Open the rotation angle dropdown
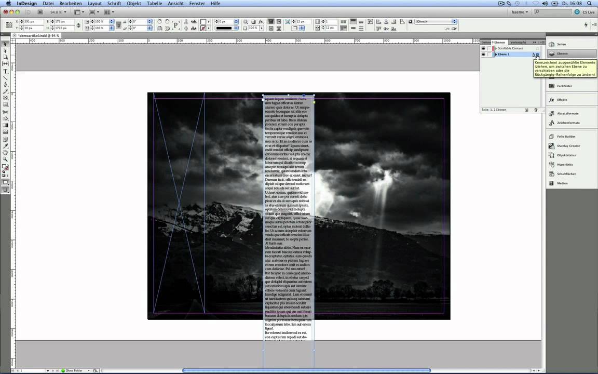 point(149,22)
